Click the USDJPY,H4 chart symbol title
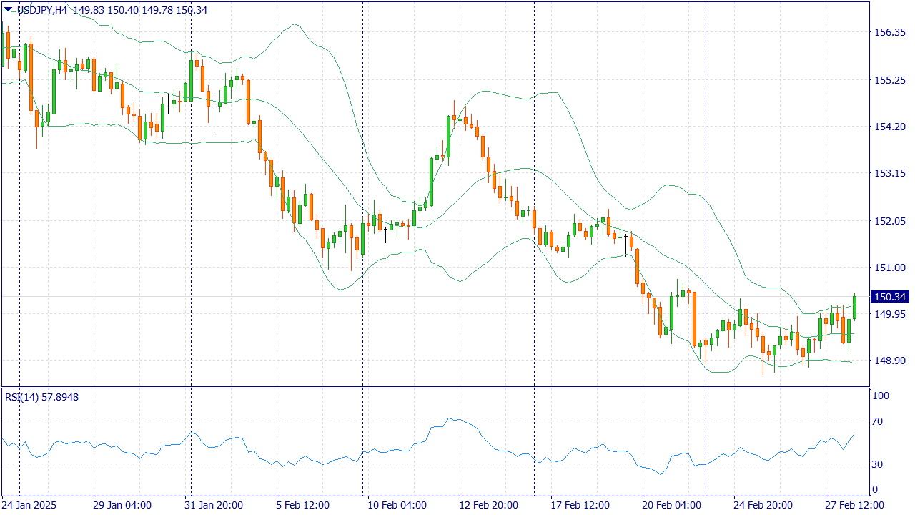Image resolution: width=915 pixels, height=515 pixels. tap(41, 10)
